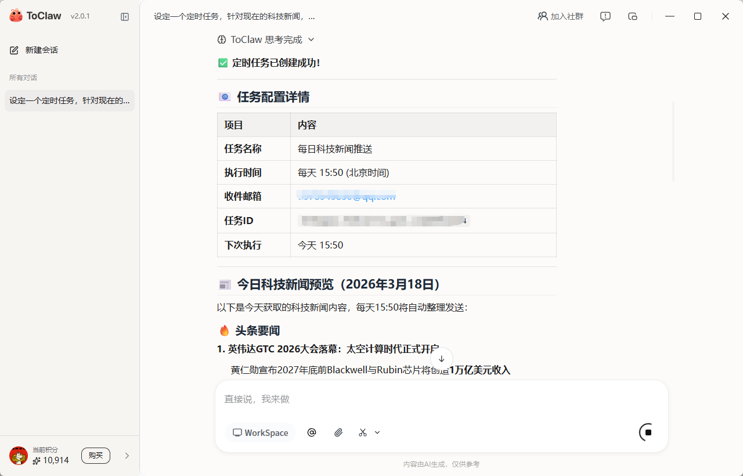The width and height of the screenshot is (743, 476).
Task: Click the recipient email address link
Action: 345,196
